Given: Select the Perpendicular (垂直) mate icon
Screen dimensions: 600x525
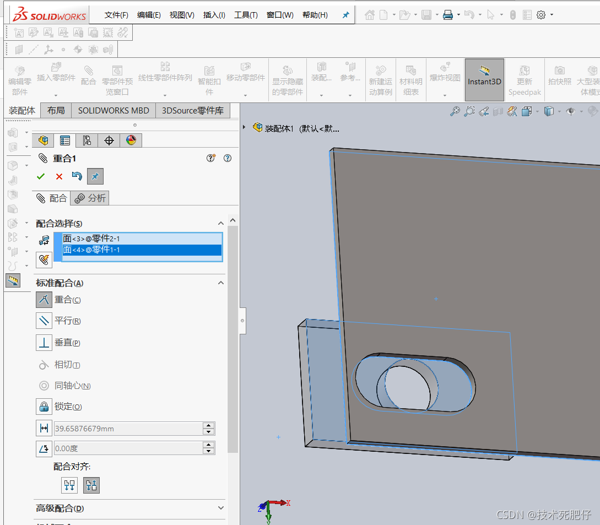Looking at the screenshot, I should coord(44,343).
